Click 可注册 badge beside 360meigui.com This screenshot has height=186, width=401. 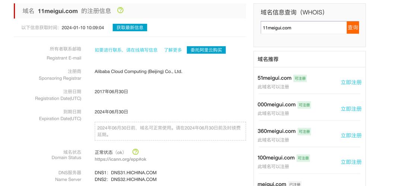[x=304, y=132]
